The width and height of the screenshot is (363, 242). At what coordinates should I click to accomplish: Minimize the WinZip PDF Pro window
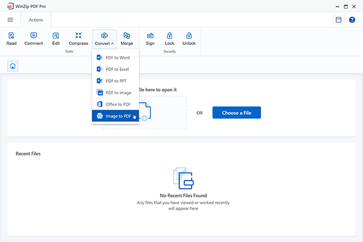[337, 7]
